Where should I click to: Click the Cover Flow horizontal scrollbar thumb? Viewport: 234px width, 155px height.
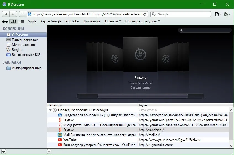pyautogui.click(x=143, y=96)
